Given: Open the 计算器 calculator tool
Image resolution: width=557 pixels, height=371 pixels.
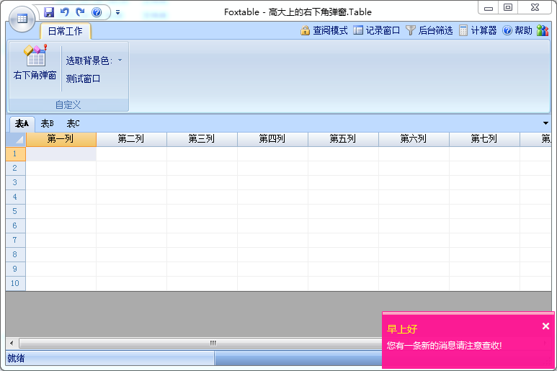Looking at the screenshot, I should click(x=478, y=30).
